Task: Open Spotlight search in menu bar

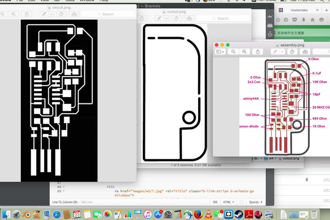Action: (322, 1)
